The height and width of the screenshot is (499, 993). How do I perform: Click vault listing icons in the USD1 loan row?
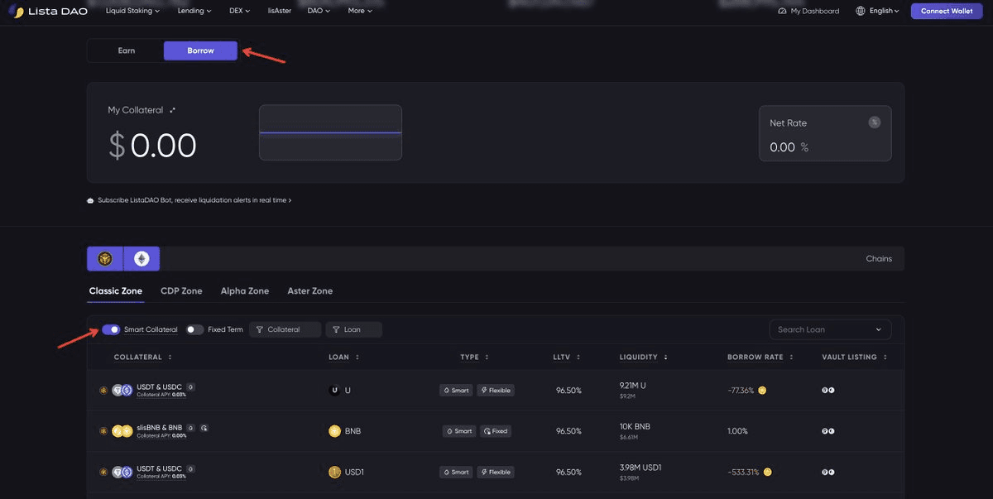coord(827,473)
